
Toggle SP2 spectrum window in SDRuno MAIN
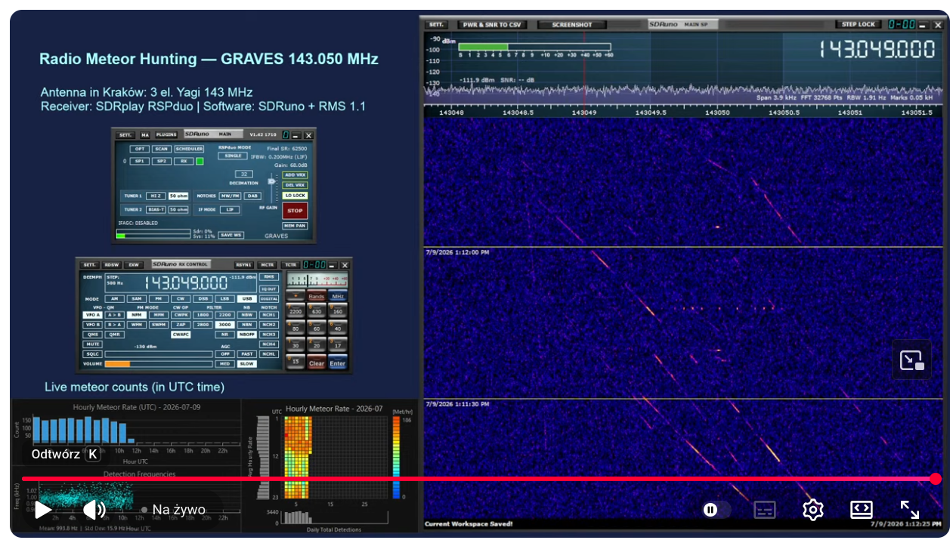point(162,161)
